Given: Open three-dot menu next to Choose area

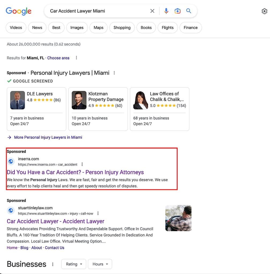Looking at the screenshot, I should point(76,58).
